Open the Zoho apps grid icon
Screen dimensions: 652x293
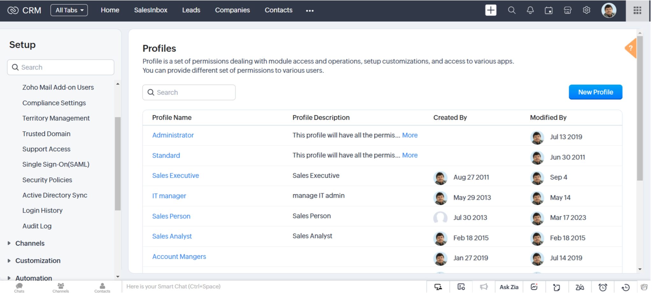pos(637,10)
